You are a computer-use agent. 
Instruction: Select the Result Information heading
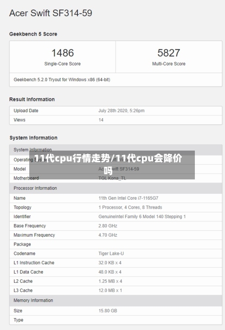coord(32,99)
